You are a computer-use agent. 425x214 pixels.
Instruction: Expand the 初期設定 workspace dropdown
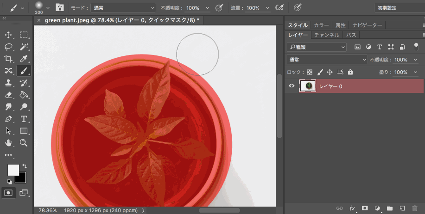tap(399, 8)
